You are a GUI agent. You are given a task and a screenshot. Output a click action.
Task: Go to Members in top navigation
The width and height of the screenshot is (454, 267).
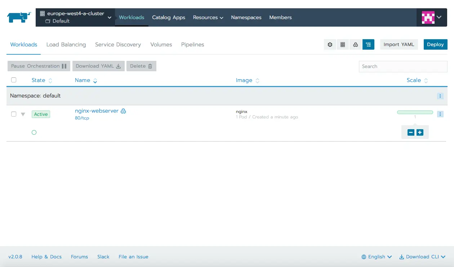coord(280,17)
